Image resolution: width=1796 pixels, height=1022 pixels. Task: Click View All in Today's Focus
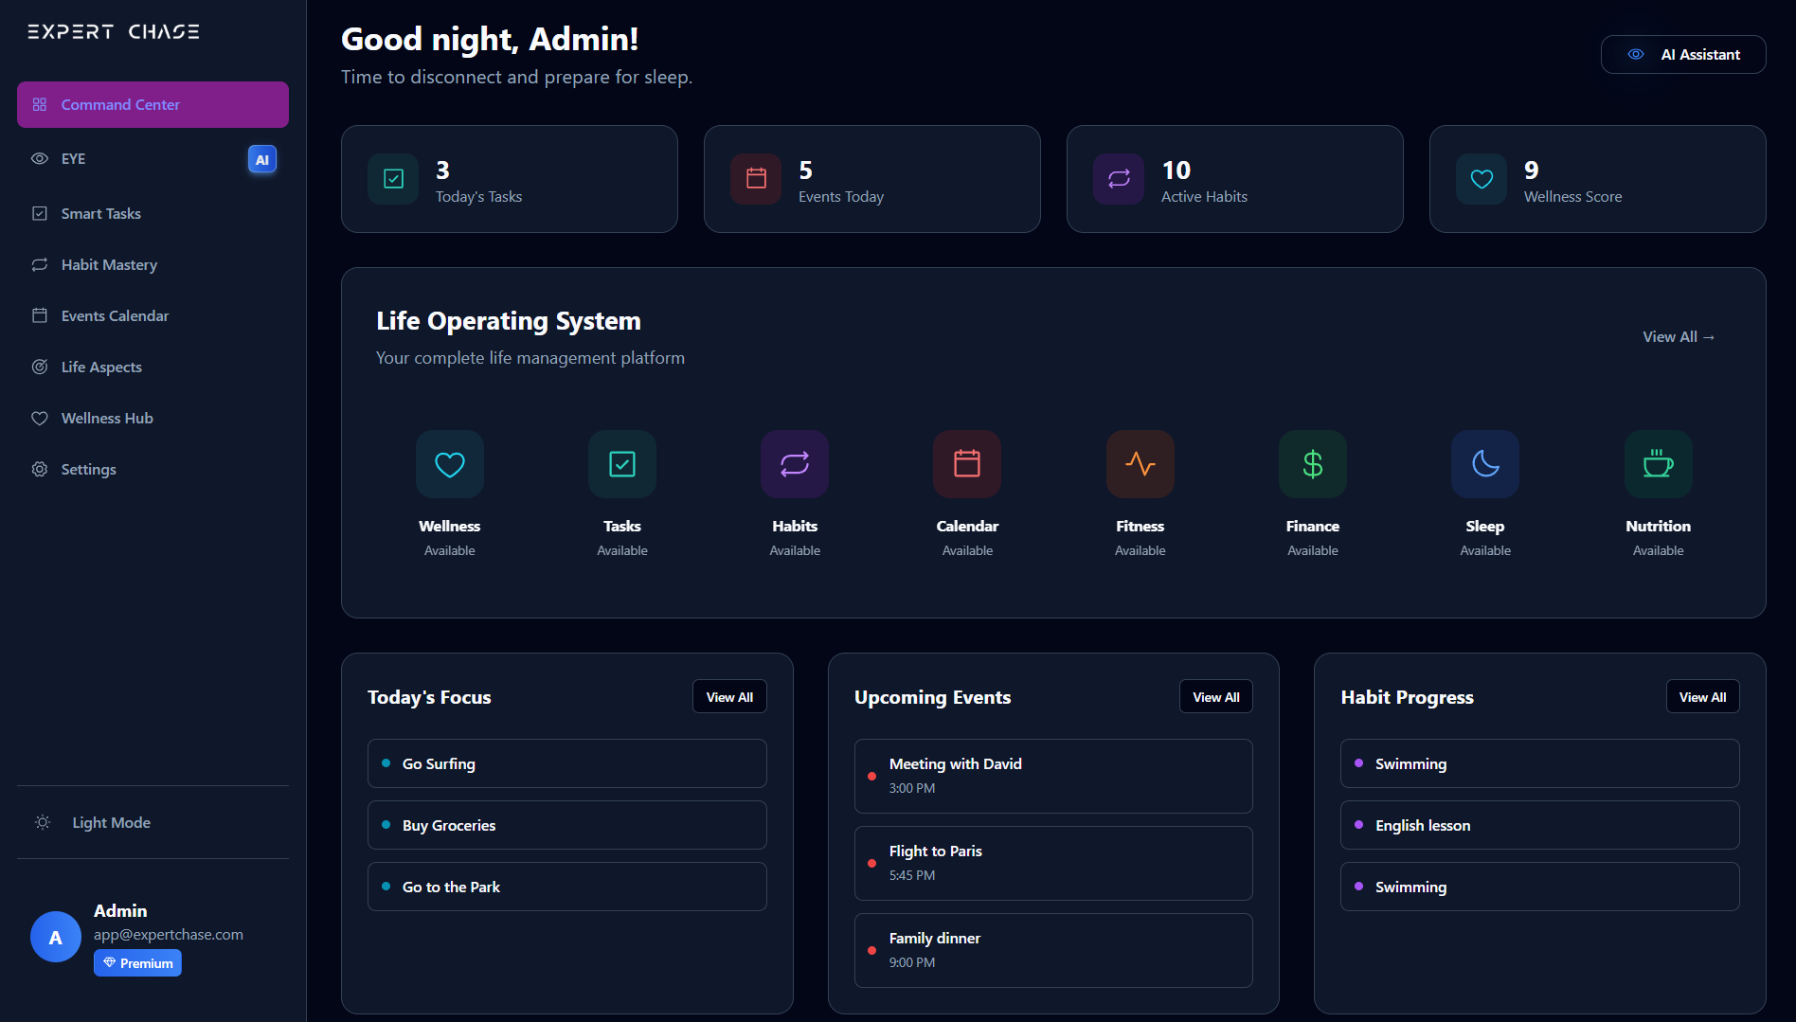(x=729, y=697)
